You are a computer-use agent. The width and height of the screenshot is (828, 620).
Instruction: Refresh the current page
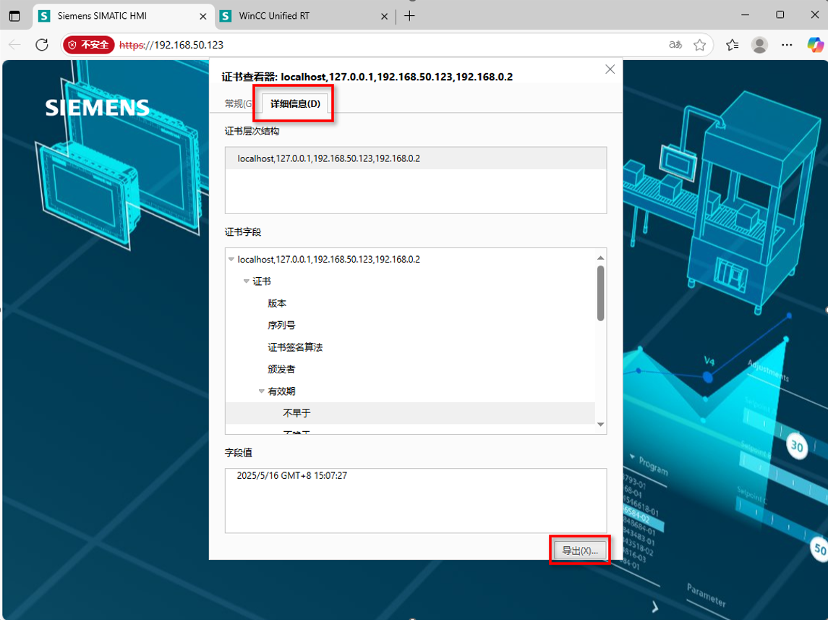coord(41,44)
